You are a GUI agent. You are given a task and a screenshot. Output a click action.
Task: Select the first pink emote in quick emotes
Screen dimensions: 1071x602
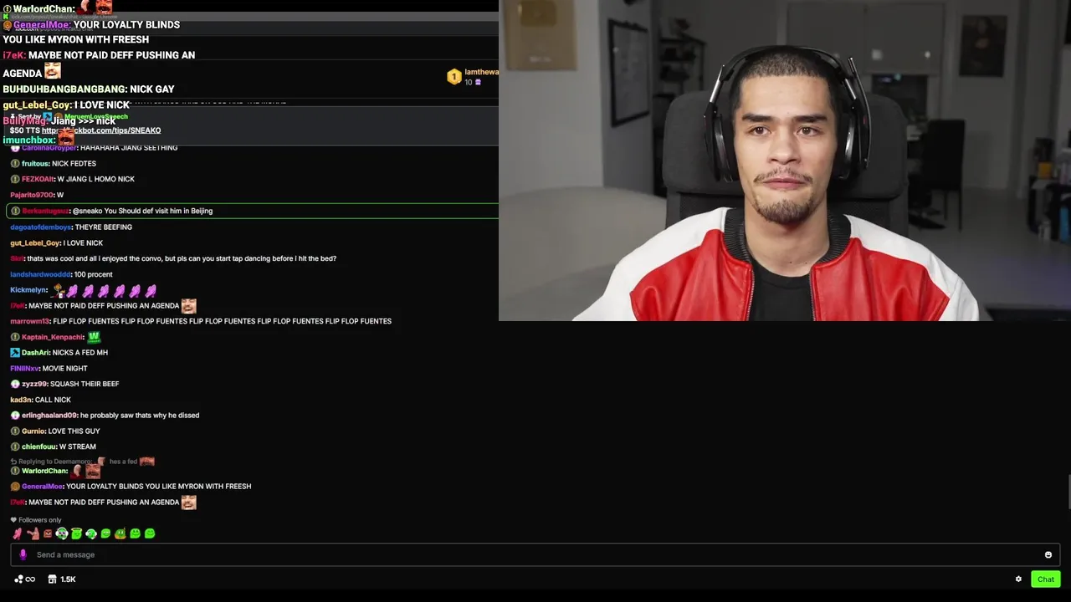pos(18,533)
